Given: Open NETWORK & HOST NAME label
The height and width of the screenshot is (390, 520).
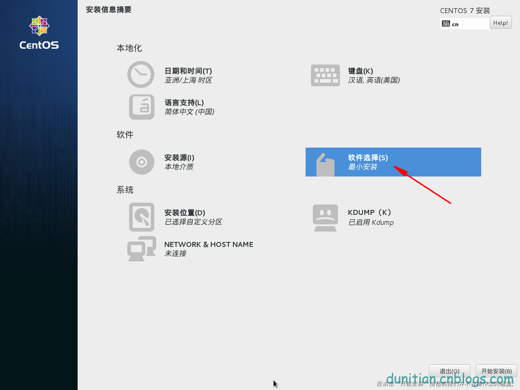Looking at the screenshot, I should (x=209, y=244).
